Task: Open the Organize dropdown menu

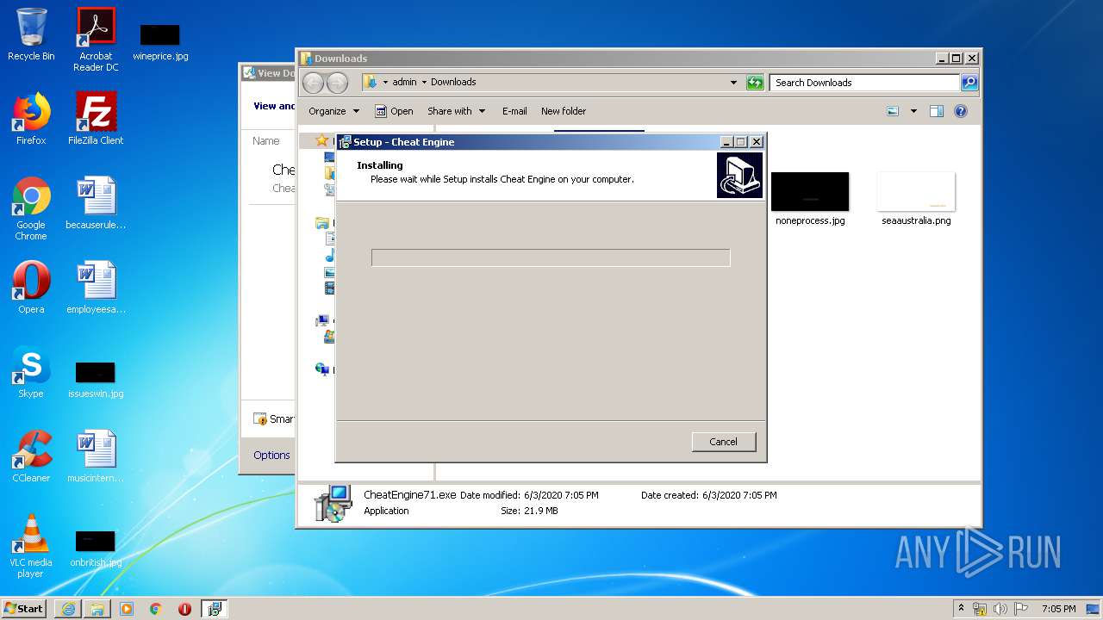Action: coord(333,111)
